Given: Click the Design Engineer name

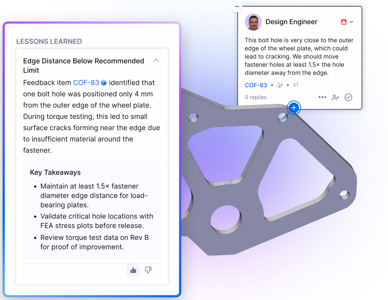Looking at the screenshot, I should pyautogui.click(x=291, y=22).
